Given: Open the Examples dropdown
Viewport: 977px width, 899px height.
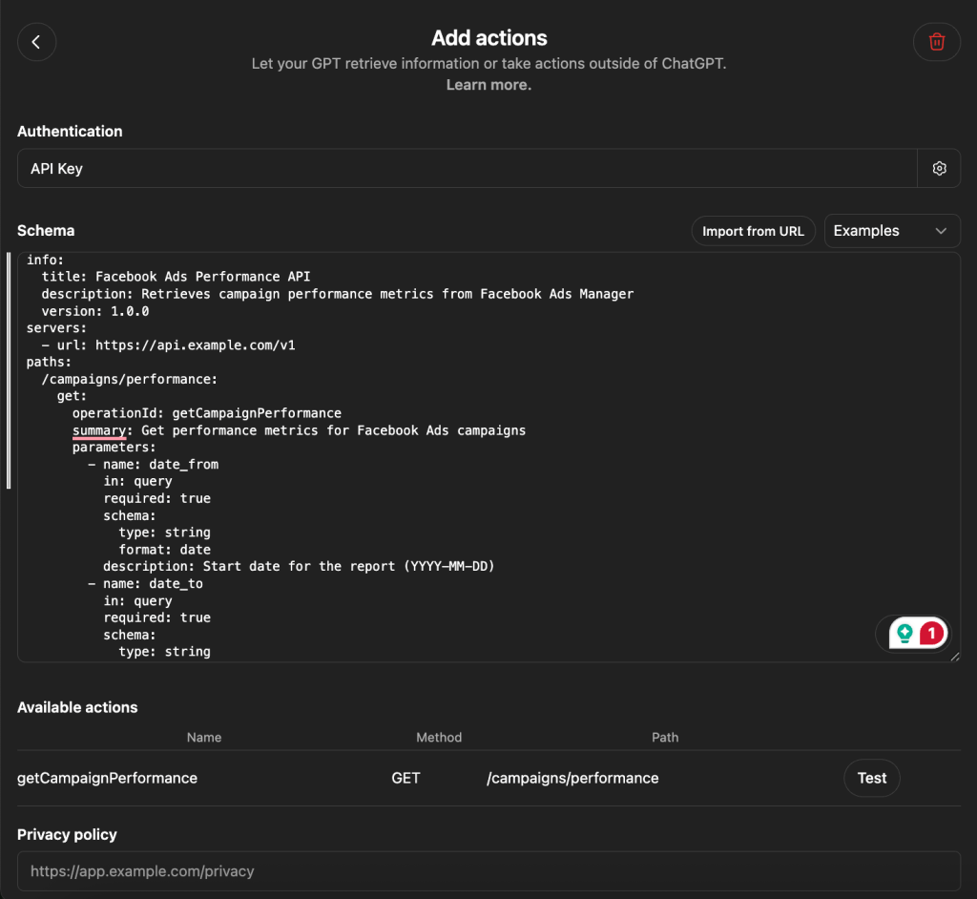Looking at the screenshot, I should (891, 230).
